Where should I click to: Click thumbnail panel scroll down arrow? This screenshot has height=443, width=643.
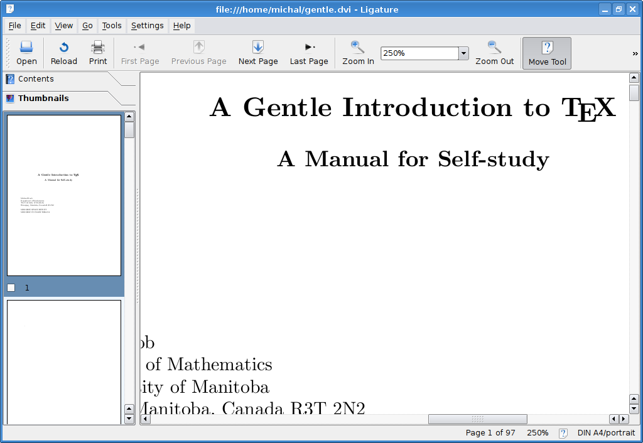pos(129,419)
